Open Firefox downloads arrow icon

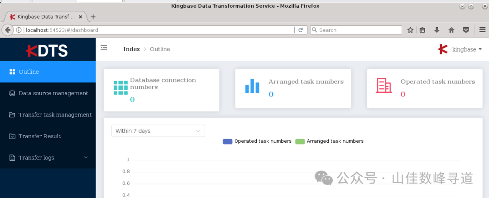click(437, 30)
